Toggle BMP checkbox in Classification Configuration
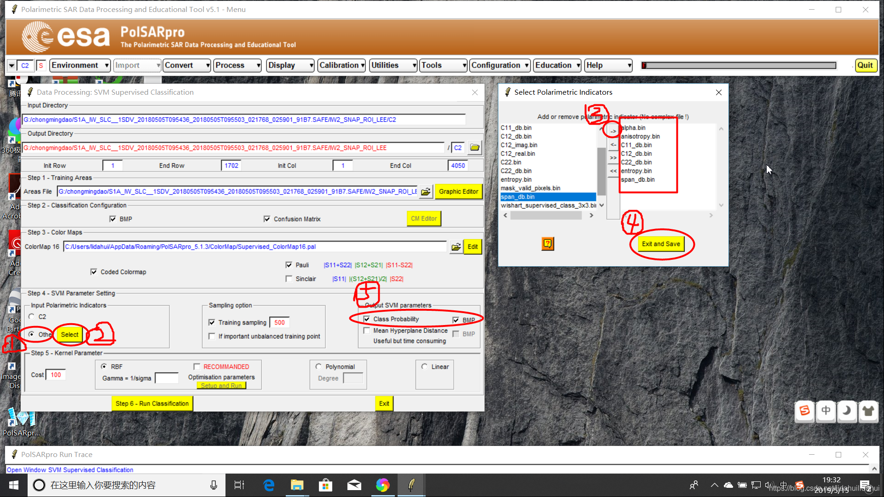This screenshot has width=884, height=497. pyautogui.click(x=113, y=219)
